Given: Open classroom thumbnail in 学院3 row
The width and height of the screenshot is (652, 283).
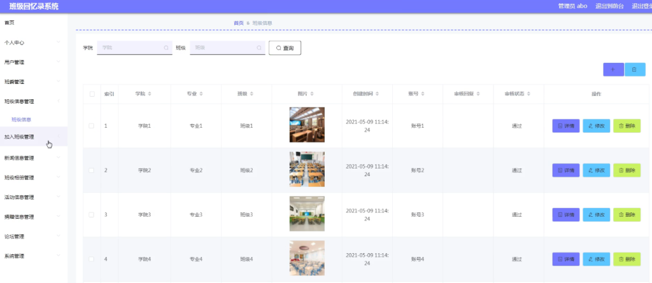Looking at the screenshot, I should [307, 214].
